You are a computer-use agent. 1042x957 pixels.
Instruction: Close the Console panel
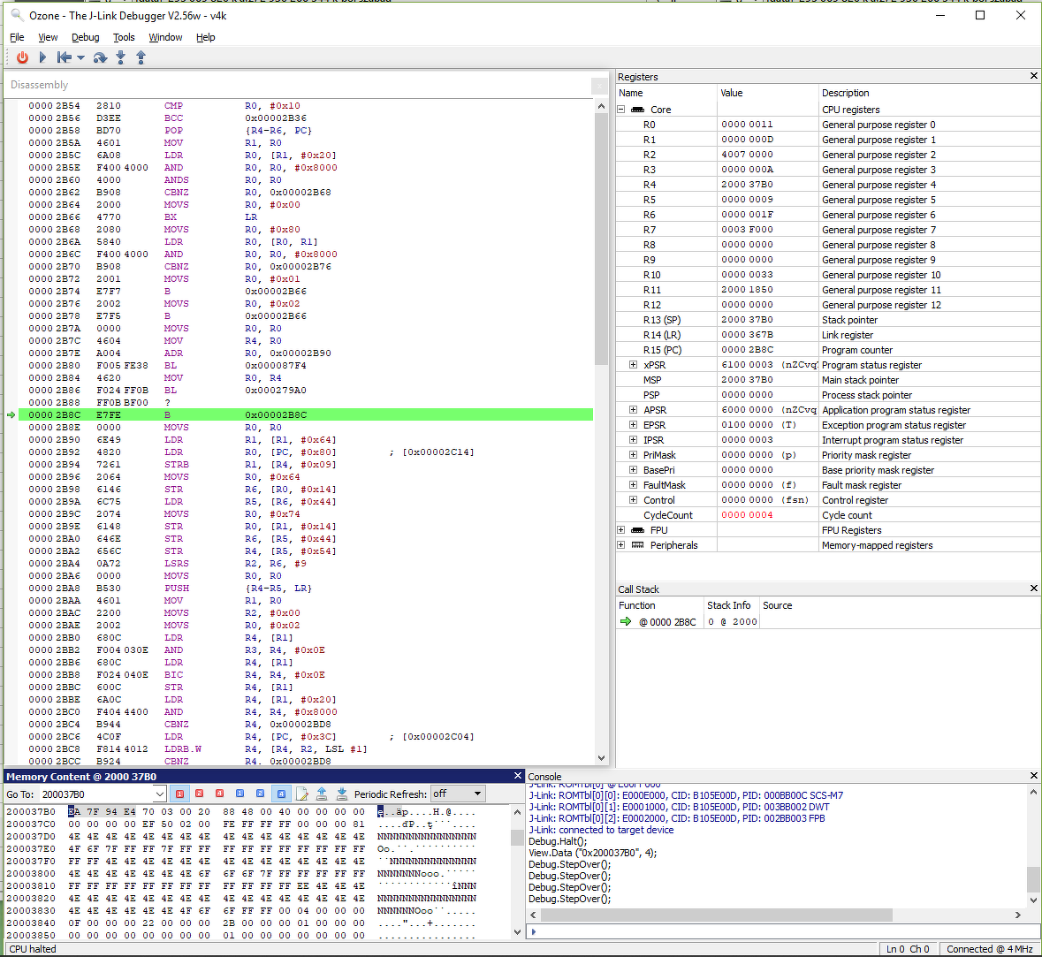pyautogui.click(x=1033, y=776)
